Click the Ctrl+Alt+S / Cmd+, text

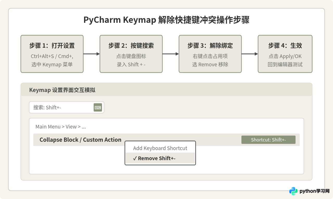(x=52, y=56)
